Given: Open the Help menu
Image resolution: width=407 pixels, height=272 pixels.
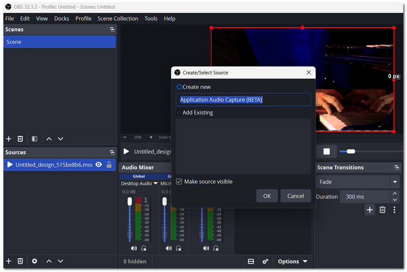Looking at the screenshot, I should [x=169, y=18].
